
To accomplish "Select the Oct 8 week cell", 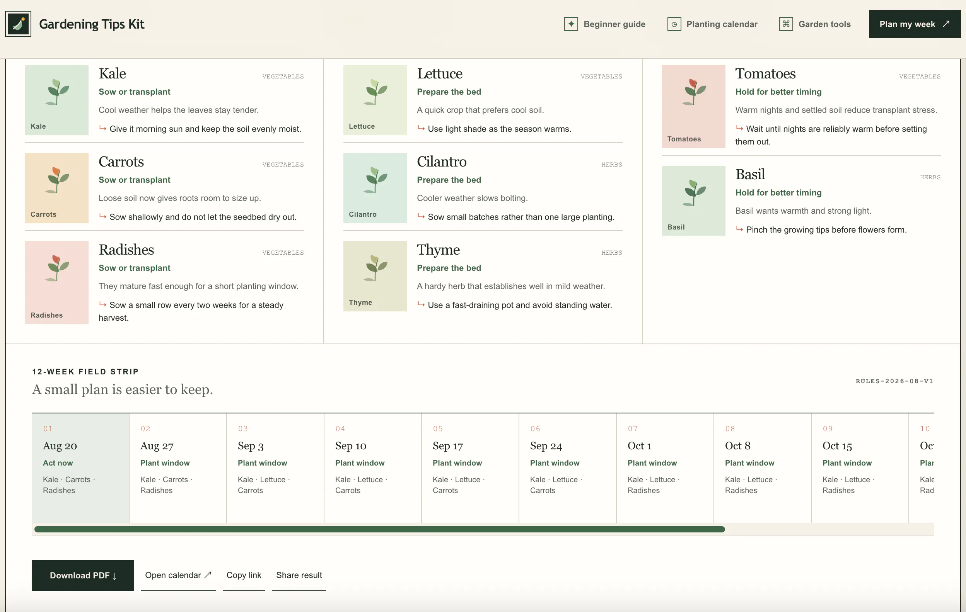I will coord(763,468).
